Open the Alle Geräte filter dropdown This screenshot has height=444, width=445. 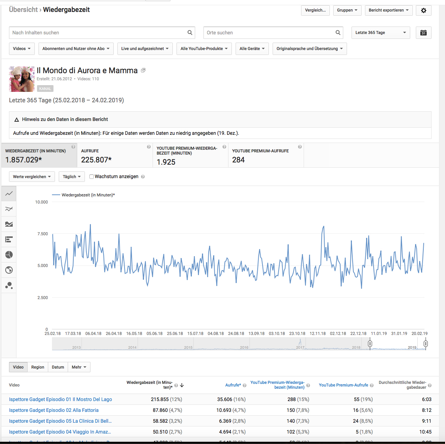252,49
